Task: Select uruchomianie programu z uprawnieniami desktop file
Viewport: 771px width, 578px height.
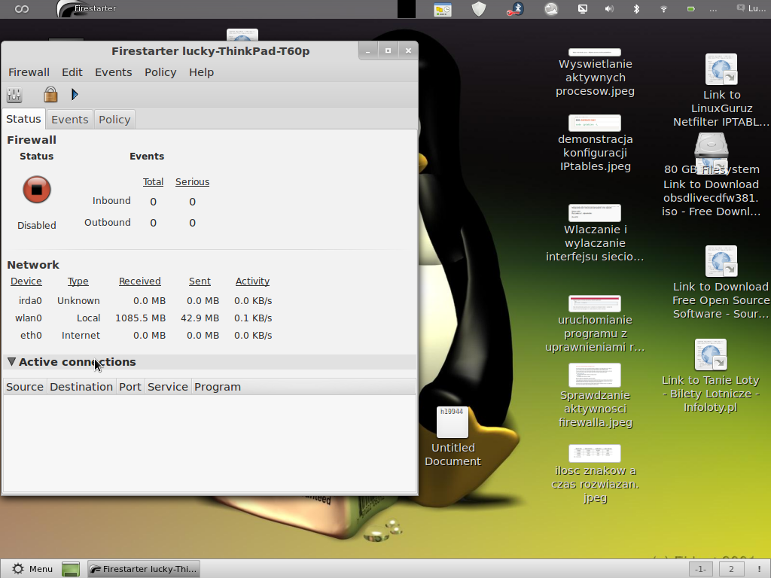Action: coord(595,324)
